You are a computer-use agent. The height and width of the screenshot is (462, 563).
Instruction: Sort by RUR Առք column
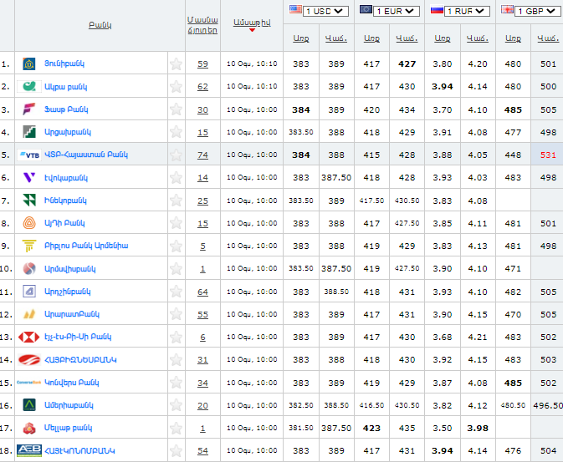click(443, 38)
